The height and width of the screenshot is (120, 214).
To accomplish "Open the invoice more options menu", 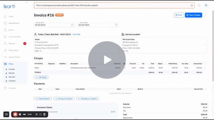I will [205, 15].
